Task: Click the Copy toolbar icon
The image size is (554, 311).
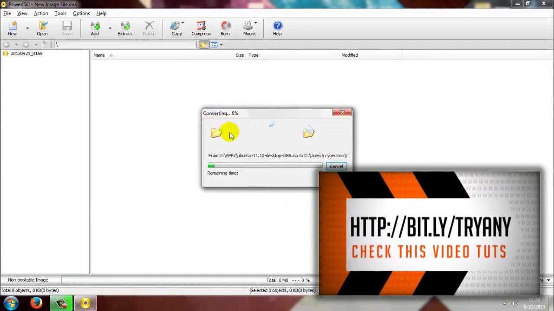Action: click(177, 29)
